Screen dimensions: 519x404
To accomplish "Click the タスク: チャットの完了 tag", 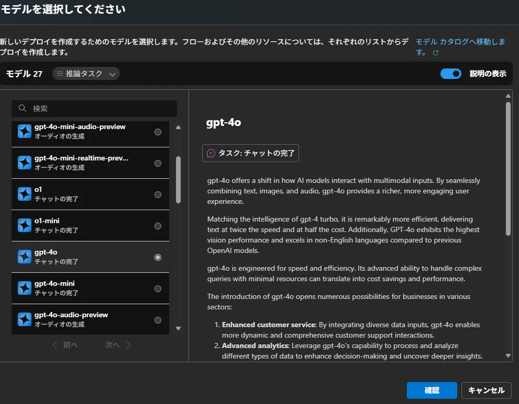I will [250, 153].
